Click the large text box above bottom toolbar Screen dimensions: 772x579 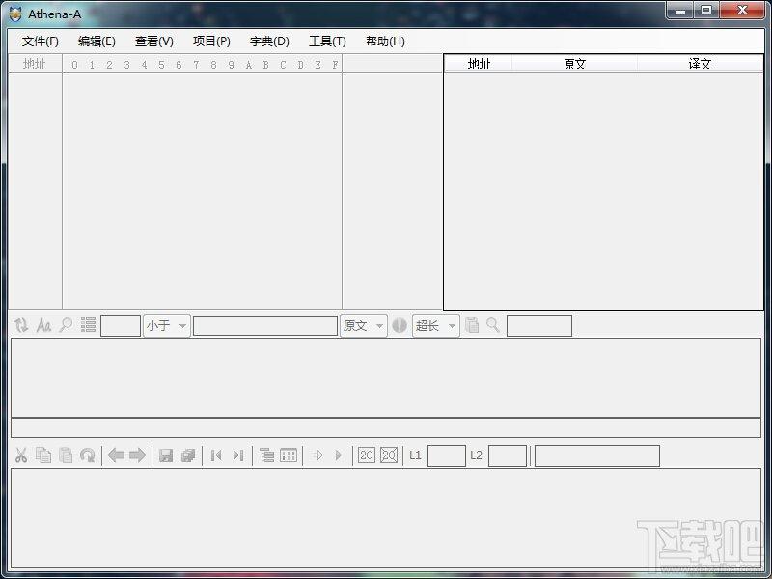pyautogui.click(x=386, y=377)
